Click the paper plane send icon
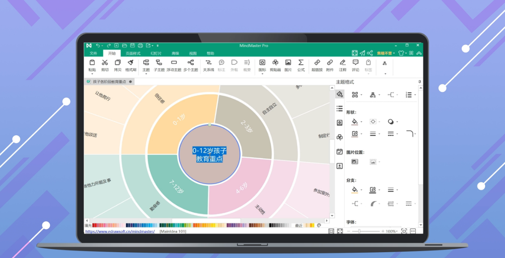The image size is (505, 258). point(362,53)
